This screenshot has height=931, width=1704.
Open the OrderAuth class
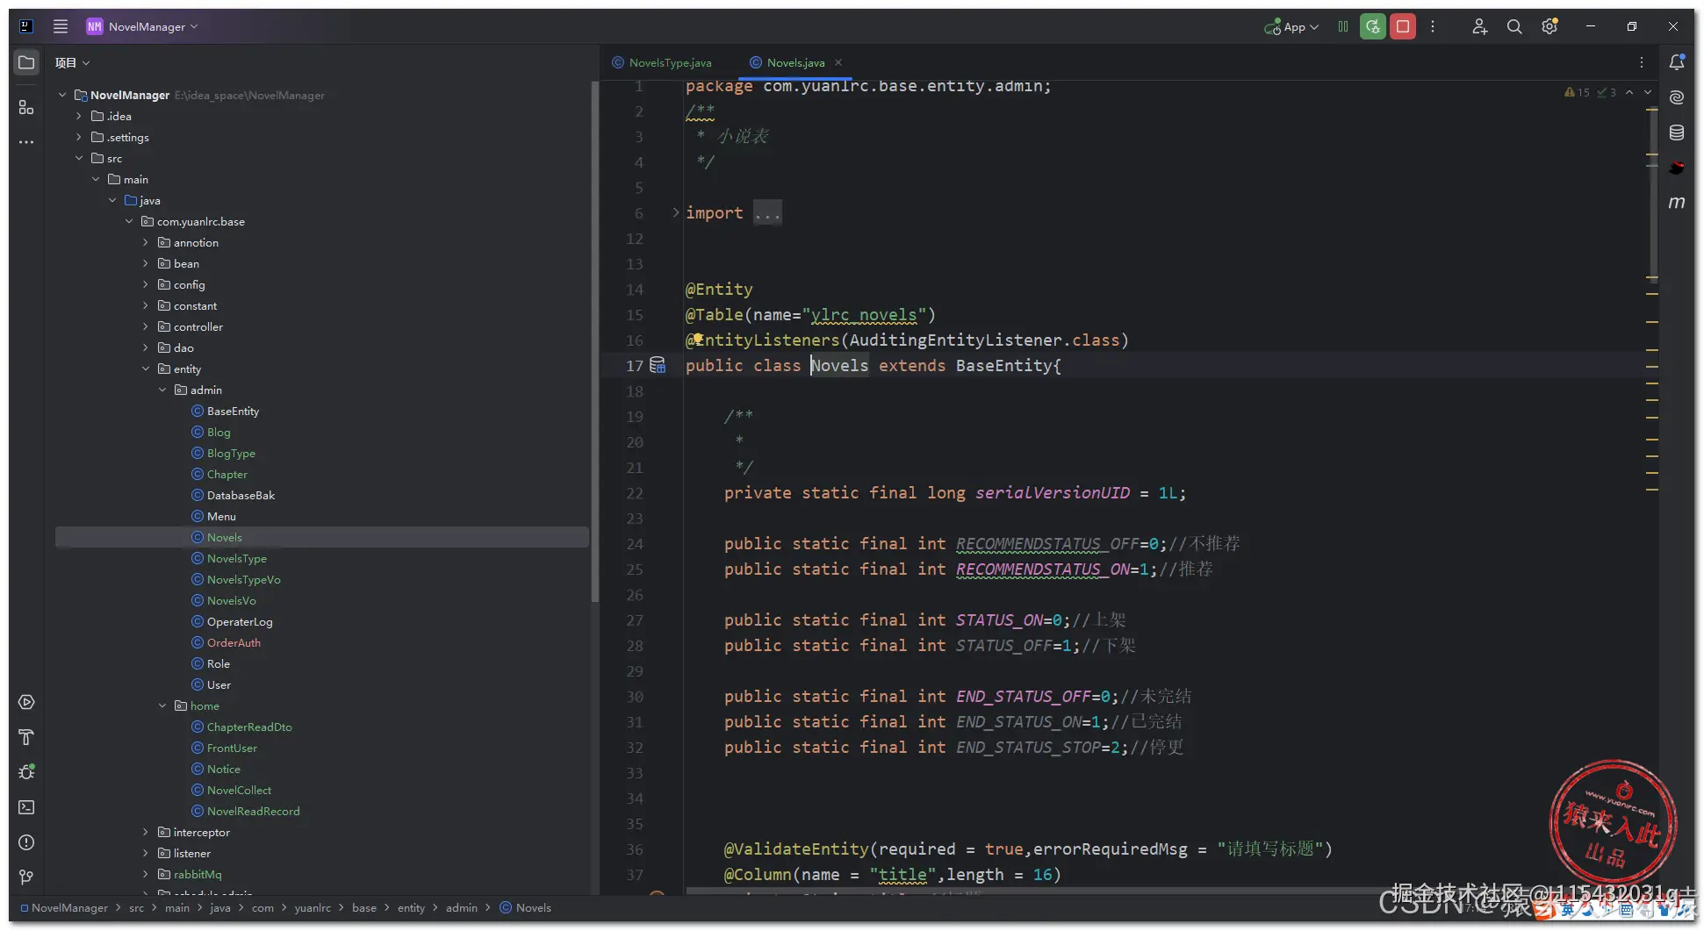[x=234, y=642]
